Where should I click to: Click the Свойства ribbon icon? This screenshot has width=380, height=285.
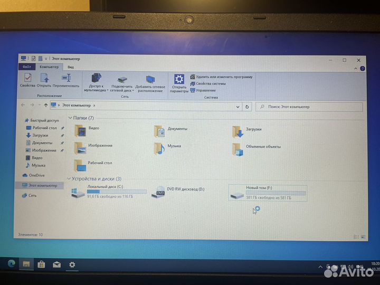coord(28,80)
